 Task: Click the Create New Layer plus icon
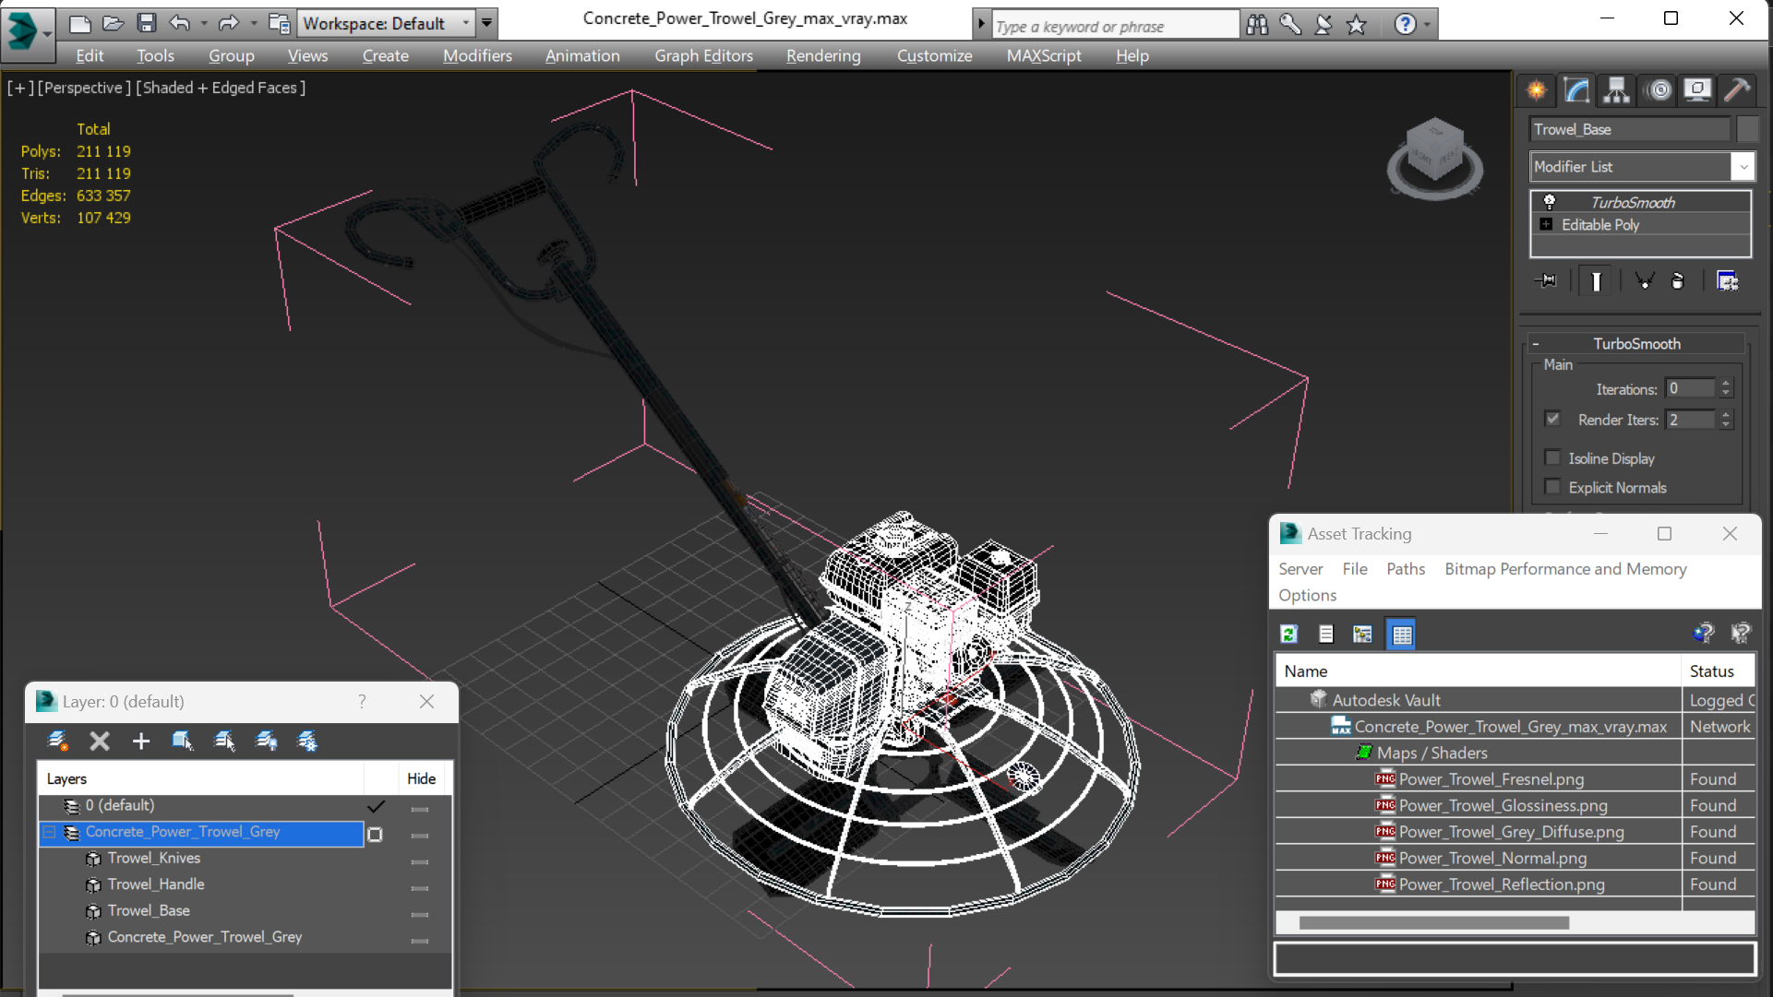pyautogui.click(x=140, y=741)
